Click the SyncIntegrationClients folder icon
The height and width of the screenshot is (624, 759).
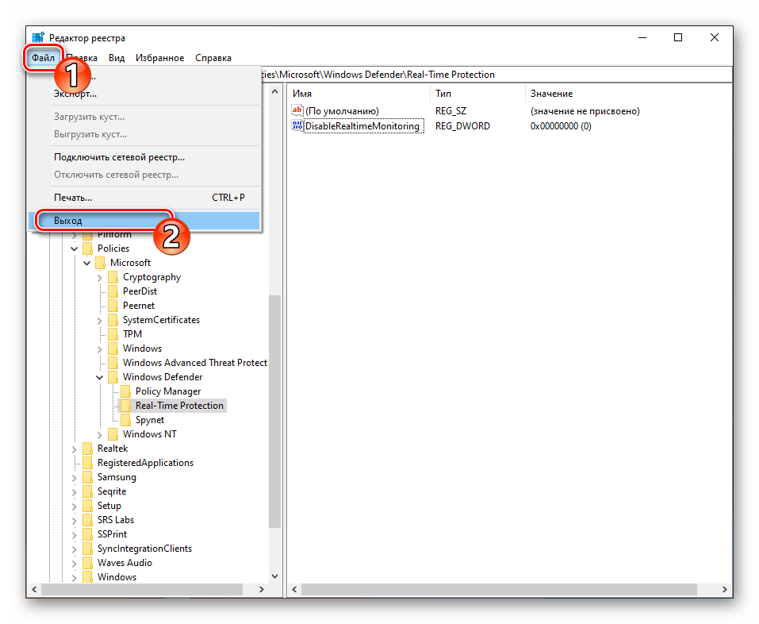(87, 549)
